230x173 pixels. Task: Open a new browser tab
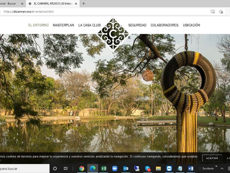pos(84,4)
